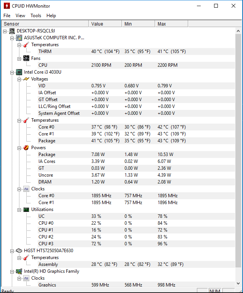Viewport: 243px width, 293px height.
Task: Select the CPU #3 utilization row
Action: 136,244
